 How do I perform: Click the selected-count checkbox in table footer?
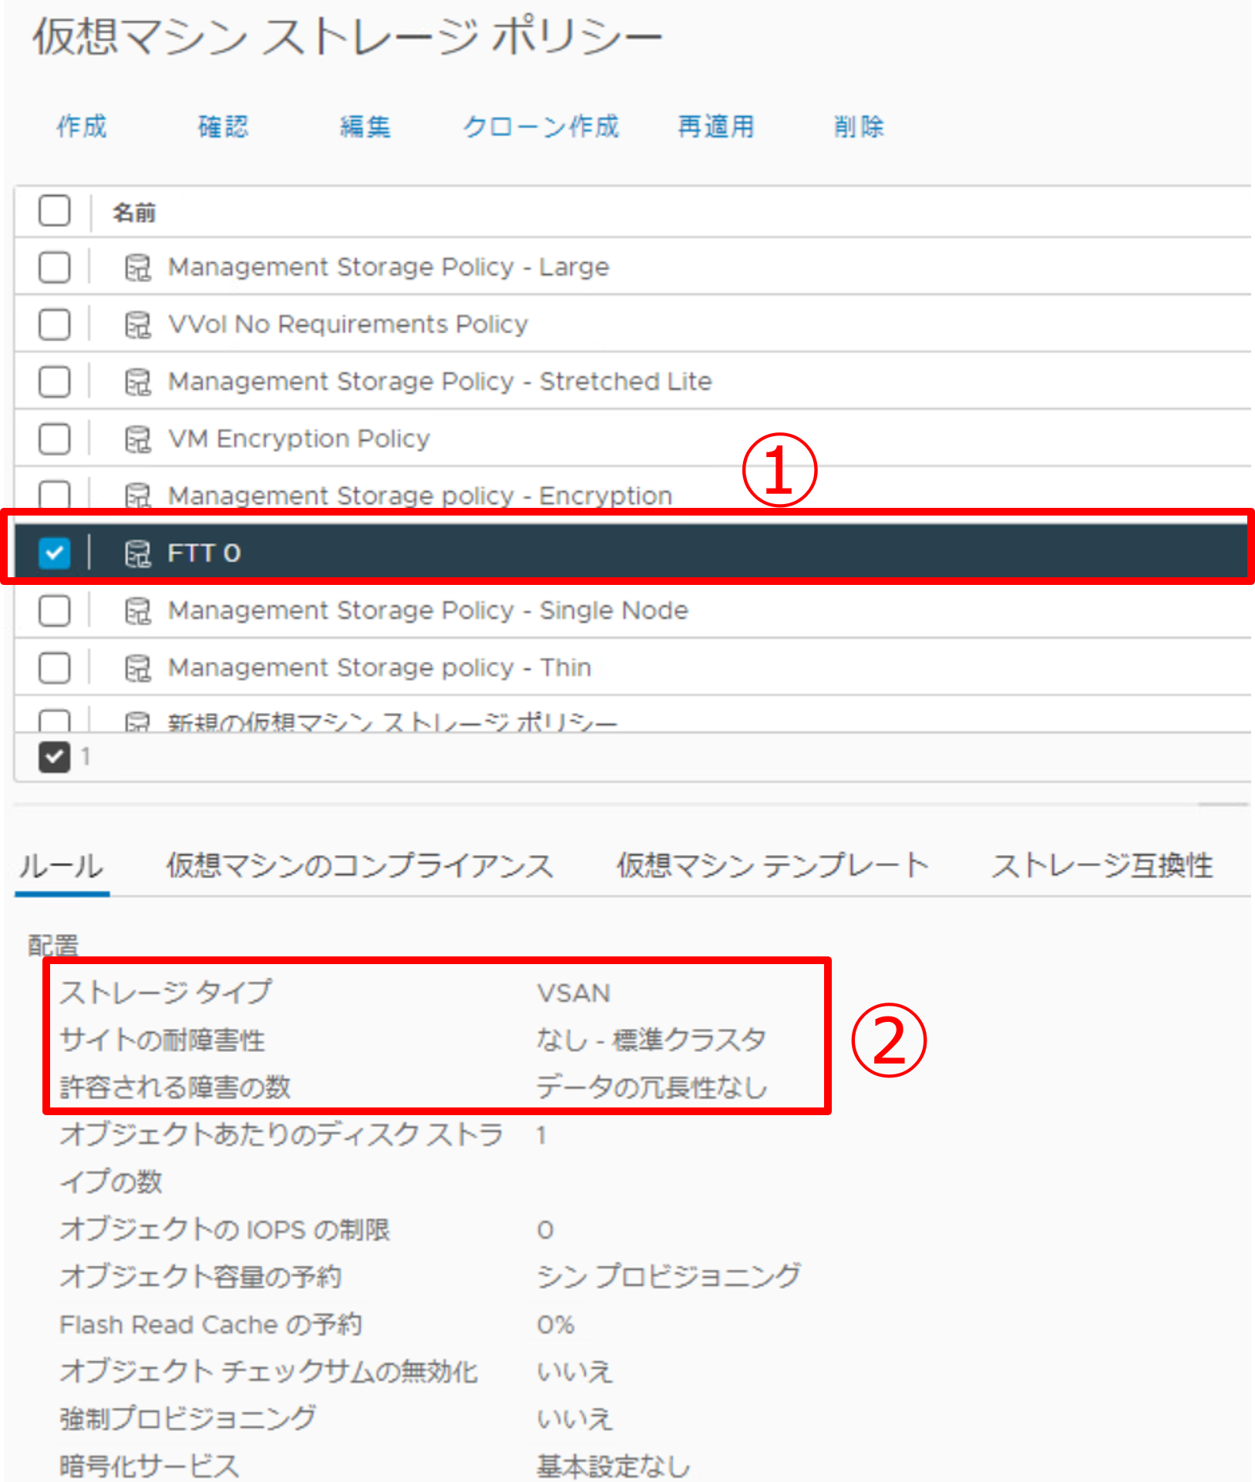[x=55, y=757]
